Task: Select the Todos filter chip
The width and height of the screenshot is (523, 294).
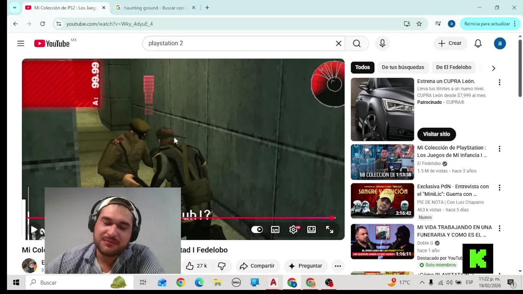Action: pyautogui.click(x=362, y=67)
